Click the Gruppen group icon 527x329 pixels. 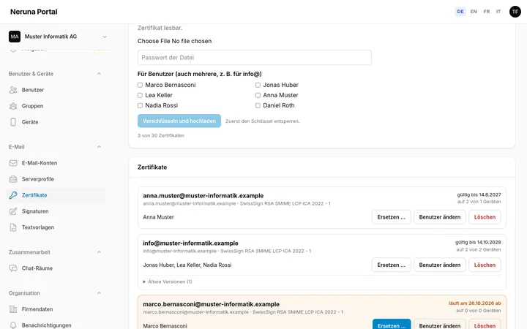[x=13, y=106]
